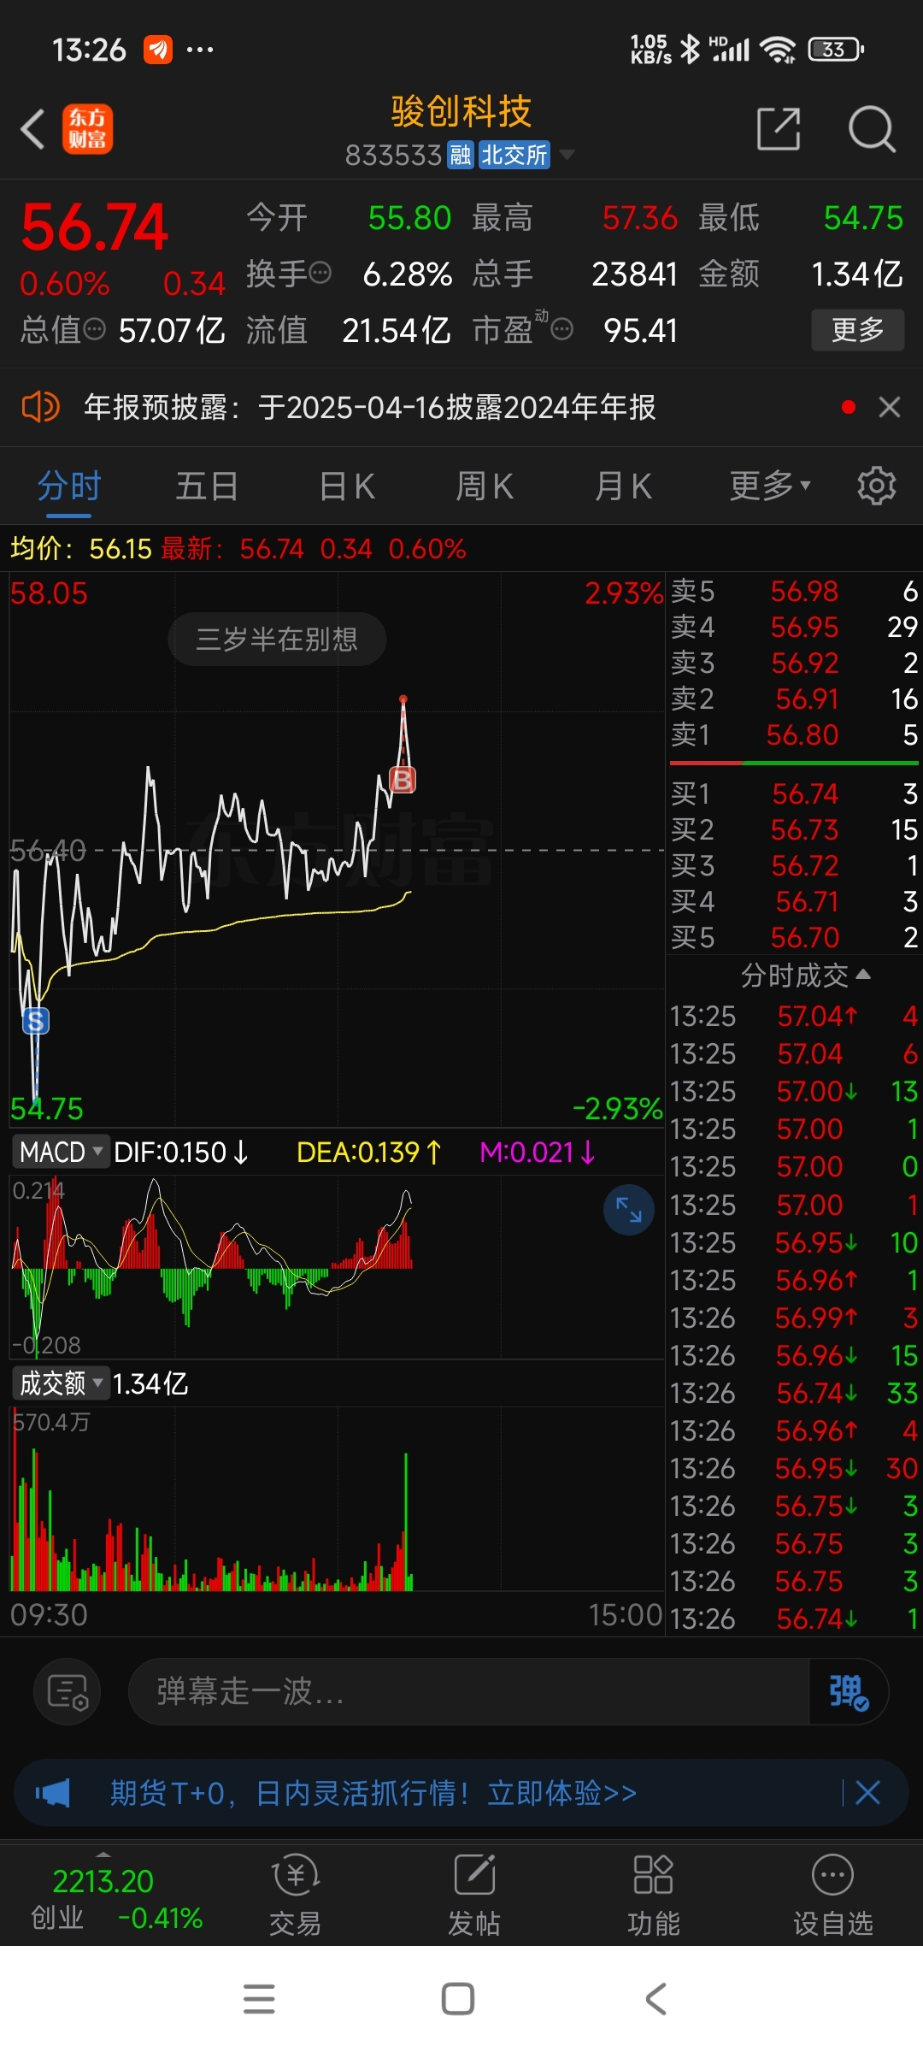Tap the S sell marker on chart
Image resolution: width=923 pixels, height=2052 pixels.
pyautogui.click(x=36, y=1021)
